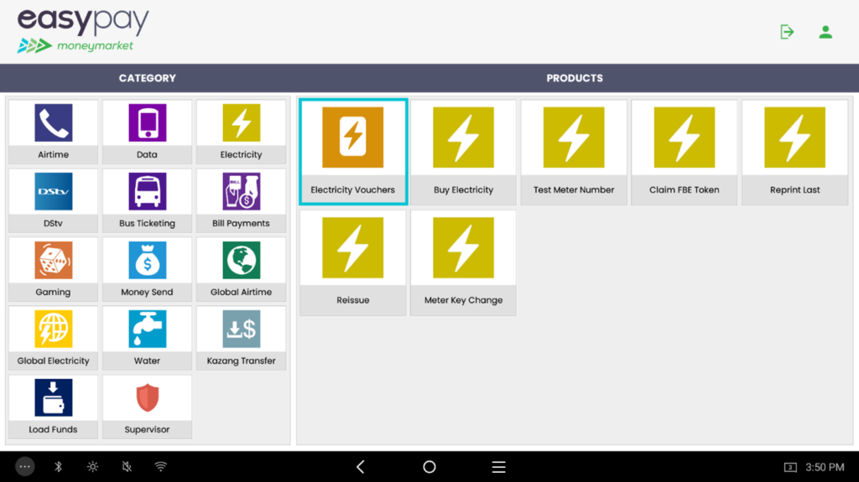The width and height of the screenshot is (859, 482).
Task: Click the Electricity Vouchers product
Action: coord(353,152)
